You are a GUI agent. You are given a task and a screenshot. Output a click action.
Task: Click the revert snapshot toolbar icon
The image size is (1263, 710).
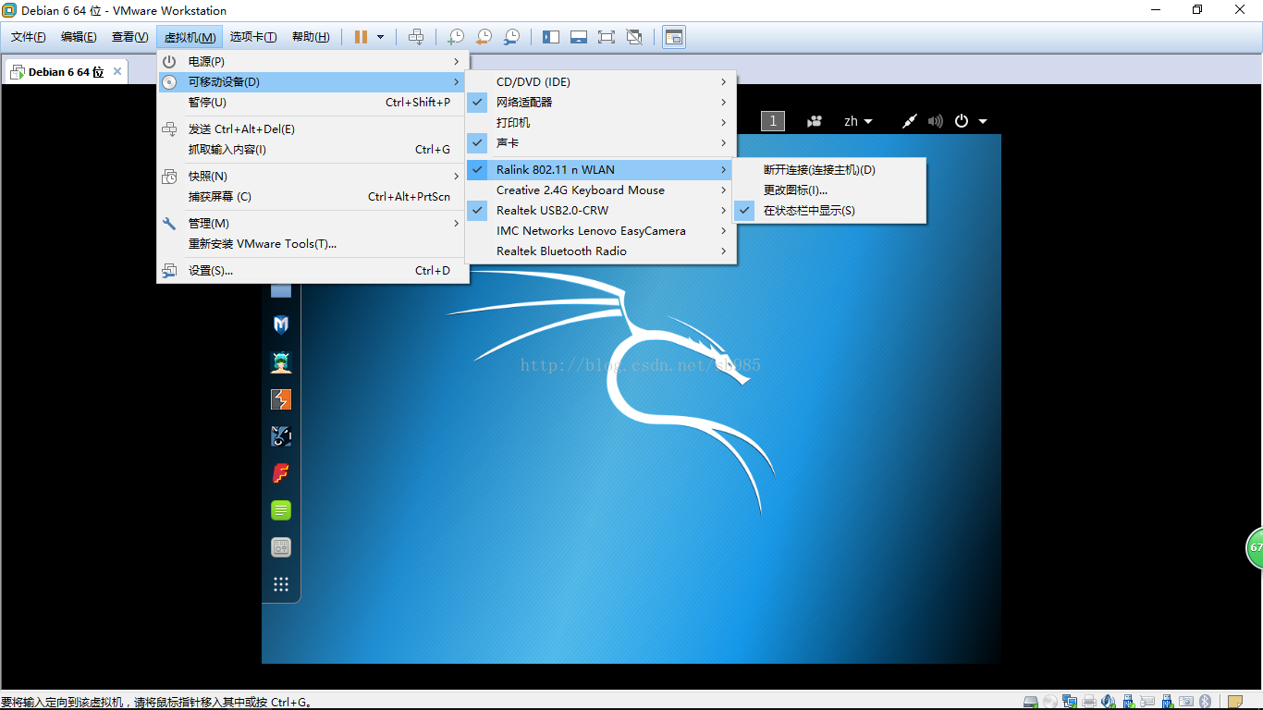pos(483,37)
